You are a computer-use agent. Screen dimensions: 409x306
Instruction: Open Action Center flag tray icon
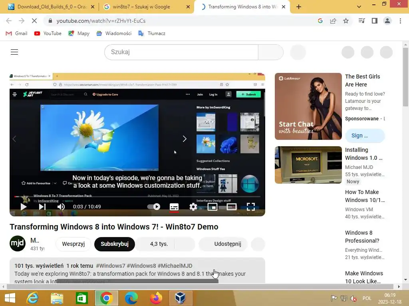click(334, 298)
